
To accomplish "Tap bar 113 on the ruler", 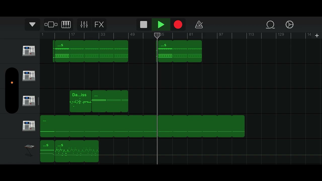I will (x=251, y=34).
